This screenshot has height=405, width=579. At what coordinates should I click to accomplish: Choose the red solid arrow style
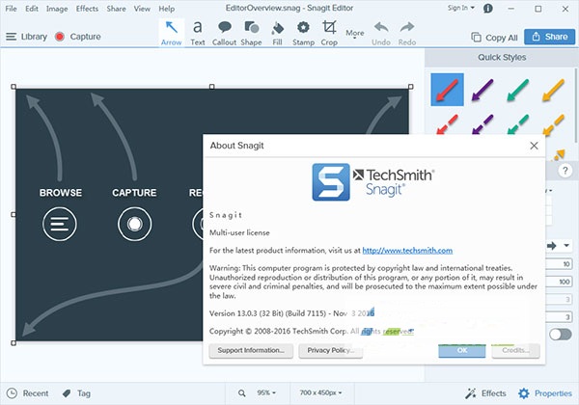point(447,90)
